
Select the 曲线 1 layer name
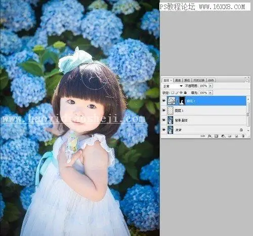191,101
